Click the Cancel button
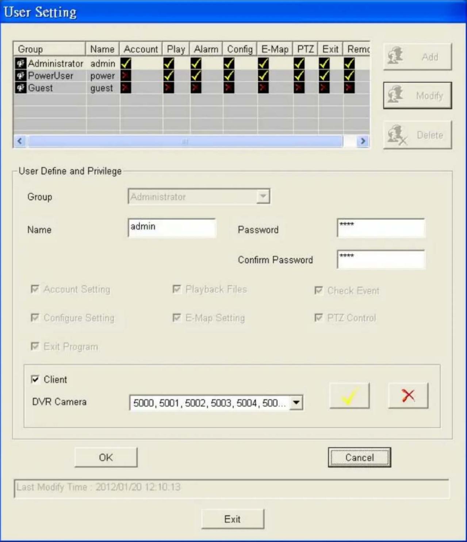 pyautogui.click(x=359, y=457)
